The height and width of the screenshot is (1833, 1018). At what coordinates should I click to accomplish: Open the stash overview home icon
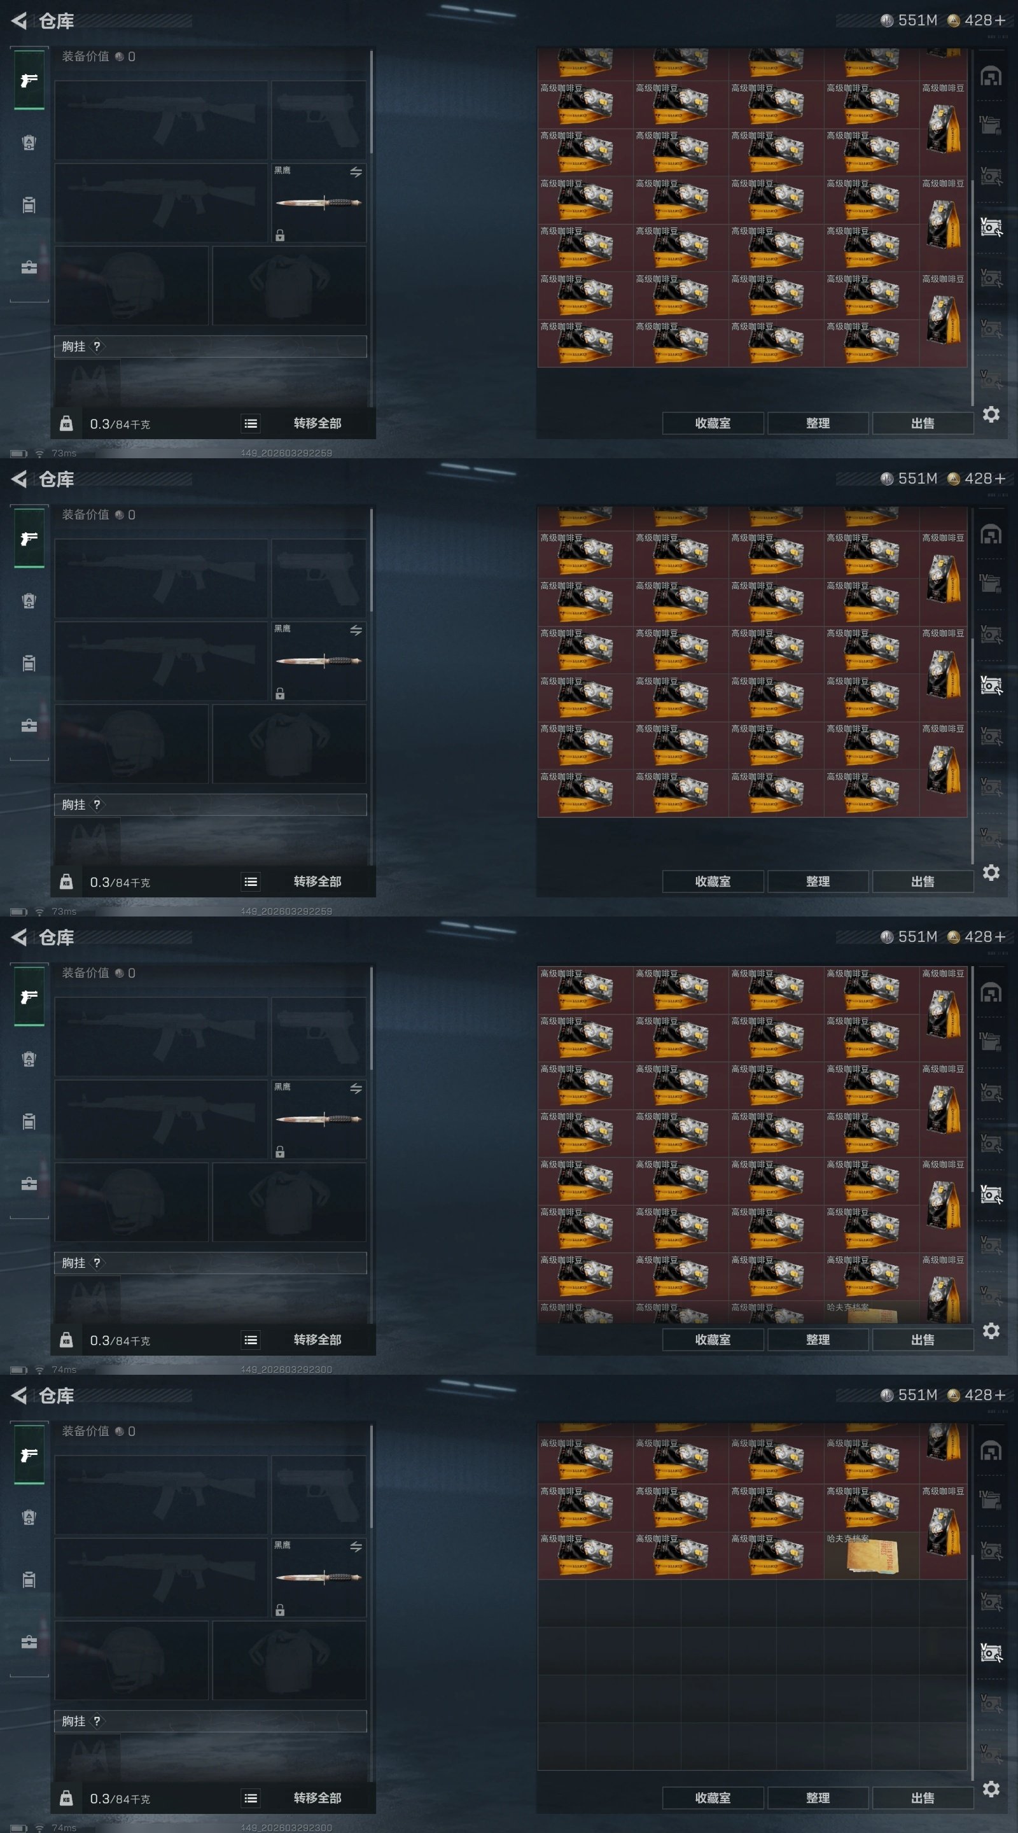click(991, 76)
